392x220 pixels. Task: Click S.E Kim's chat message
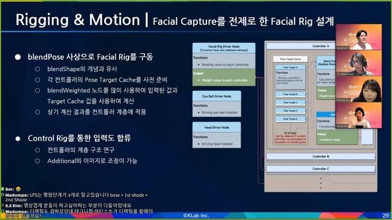(x=68, y=205)
